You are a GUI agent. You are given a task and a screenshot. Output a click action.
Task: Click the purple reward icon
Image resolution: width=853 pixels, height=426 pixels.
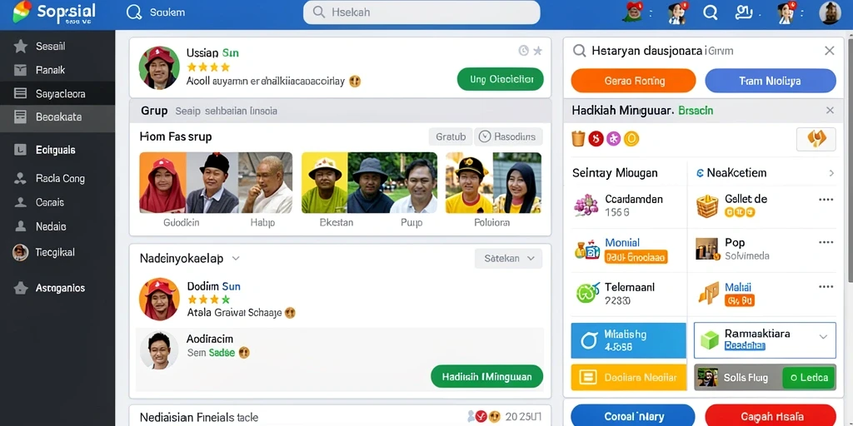[x=613, y=139]
